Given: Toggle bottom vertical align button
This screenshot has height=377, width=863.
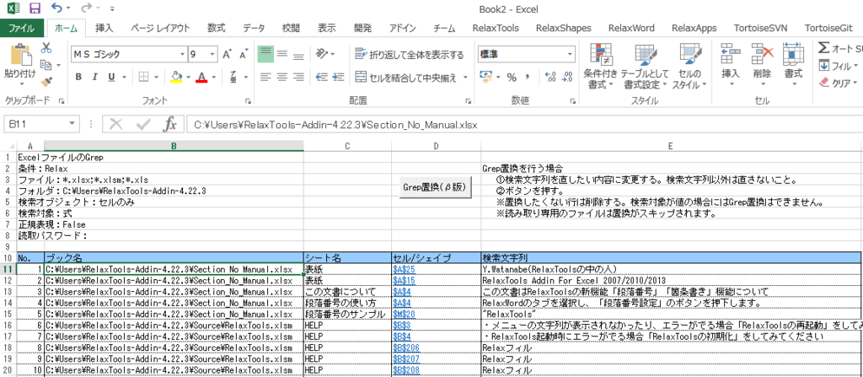Looking at the screenshot, I should coord(298,55).
